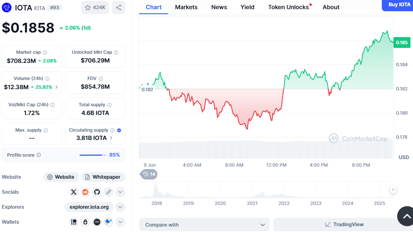Expand the Explorers list chevron
This screenshot has height=232, width=413.
(120, 207)
